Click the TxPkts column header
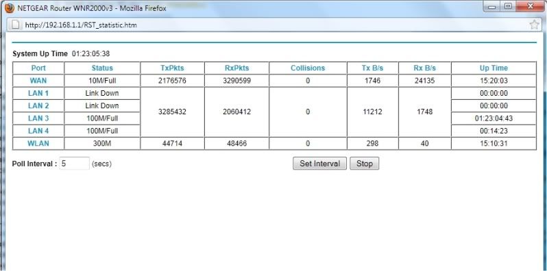This screenshot has height=271, width=547. click(172, 68)
